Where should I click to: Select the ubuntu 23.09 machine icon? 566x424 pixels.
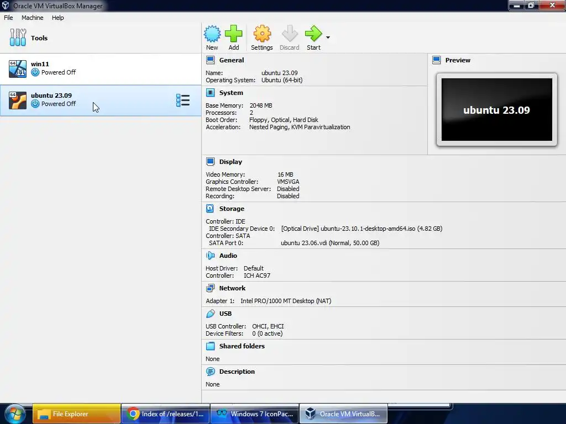point(18,100)
